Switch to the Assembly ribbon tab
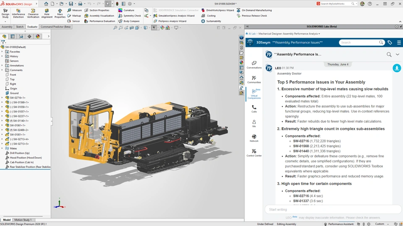The image size is (403, 226). tap(7, 27)
